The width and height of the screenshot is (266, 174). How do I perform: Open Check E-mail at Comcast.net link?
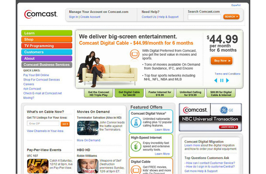(x=43, y=93)
